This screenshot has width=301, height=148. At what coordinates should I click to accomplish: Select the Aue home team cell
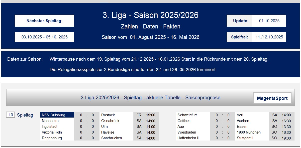(x=193, y=127)
